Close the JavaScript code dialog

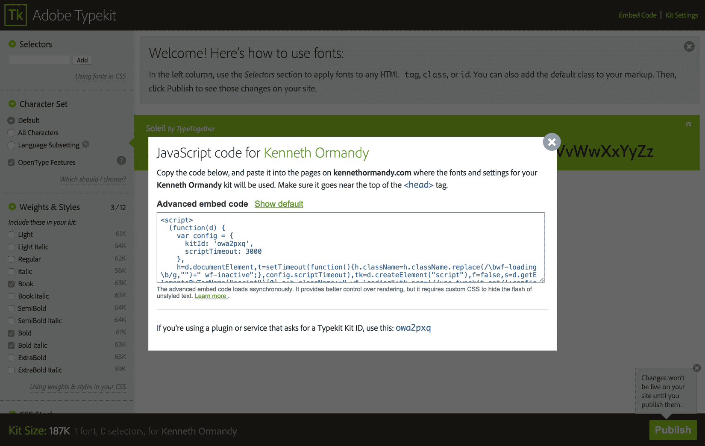(x=552, y=142)
